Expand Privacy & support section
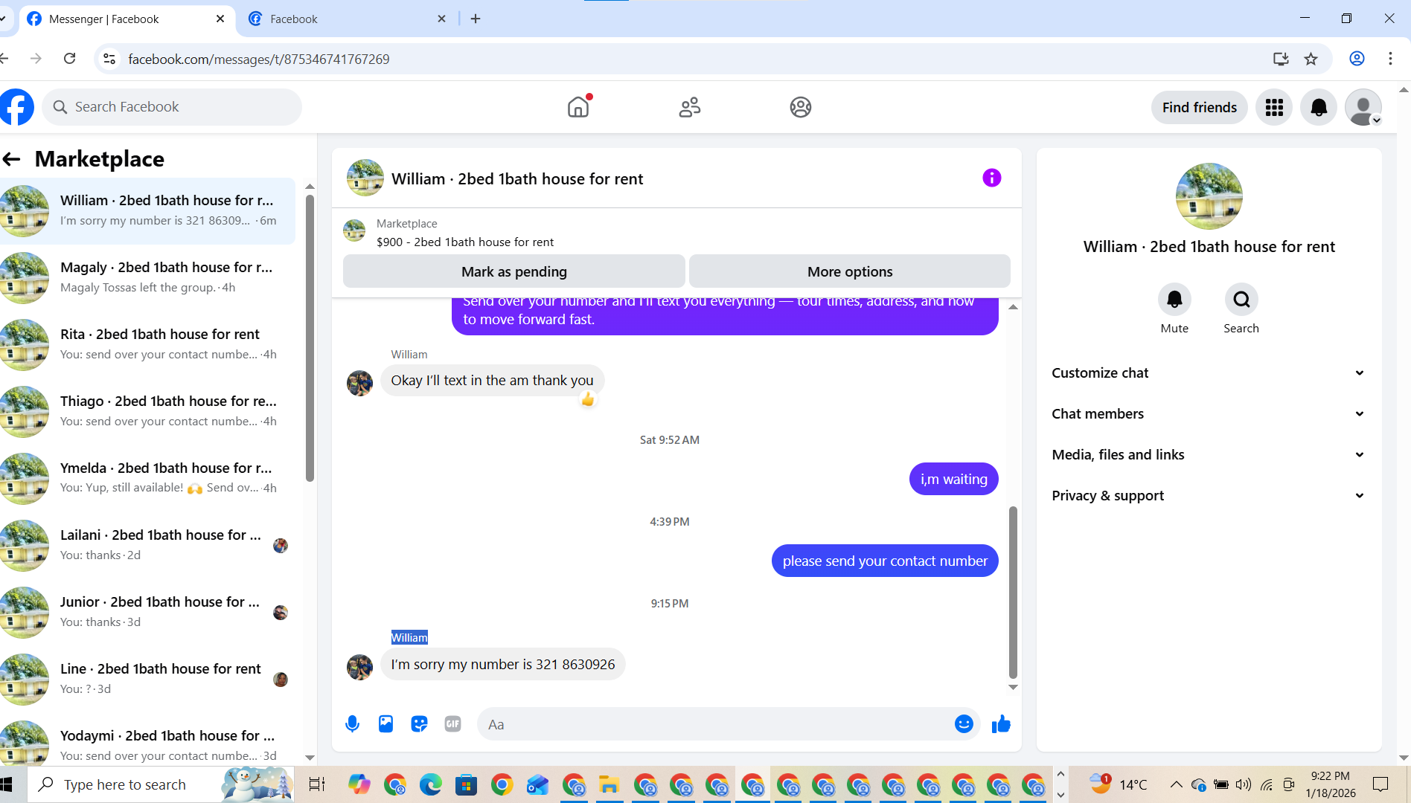The image size is (1411, 803). coord(1209,495)
